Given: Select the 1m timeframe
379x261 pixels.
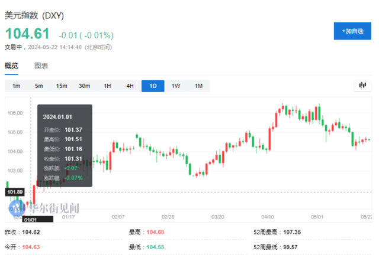Looking at the screenshot, I should [x=17, y=86].
